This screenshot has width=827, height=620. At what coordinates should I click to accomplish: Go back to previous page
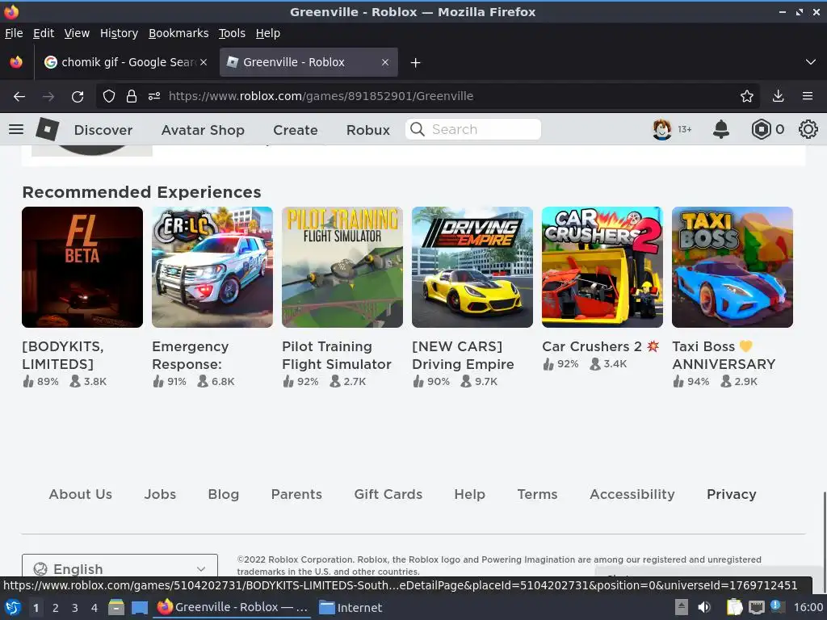click(x=19, y=96)
